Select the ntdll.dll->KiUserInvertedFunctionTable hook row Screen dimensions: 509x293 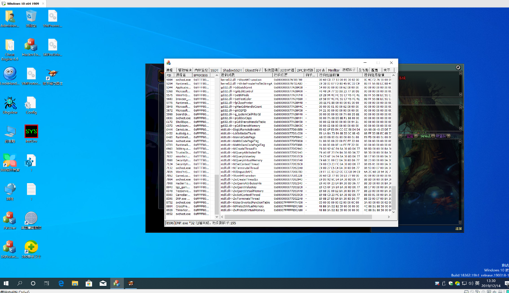[x=305, y=203]
